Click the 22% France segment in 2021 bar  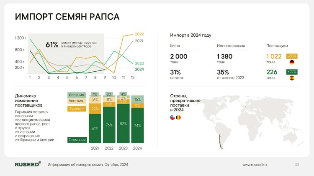click(x=95, y=109)
